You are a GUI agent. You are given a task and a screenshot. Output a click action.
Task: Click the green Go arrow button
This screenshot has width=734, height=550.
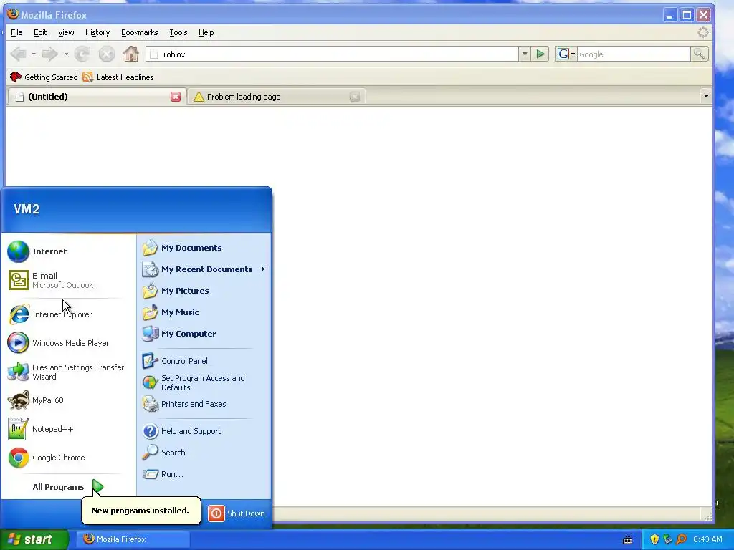pos(540,54)
